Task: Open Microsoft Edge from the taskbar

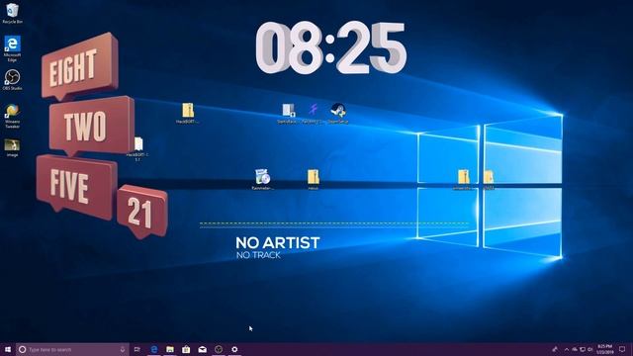Action: click(154, 349)
